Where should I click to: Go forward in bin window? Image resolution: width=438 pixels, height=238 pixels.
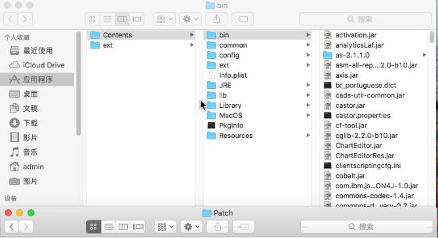(25, 19)
